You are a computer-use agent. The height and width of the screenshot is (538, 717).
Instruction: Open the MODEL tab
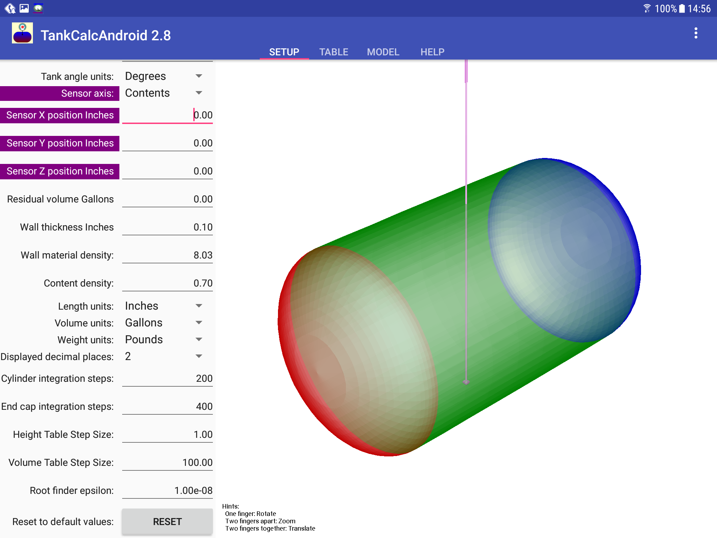[x=383, y=52]
